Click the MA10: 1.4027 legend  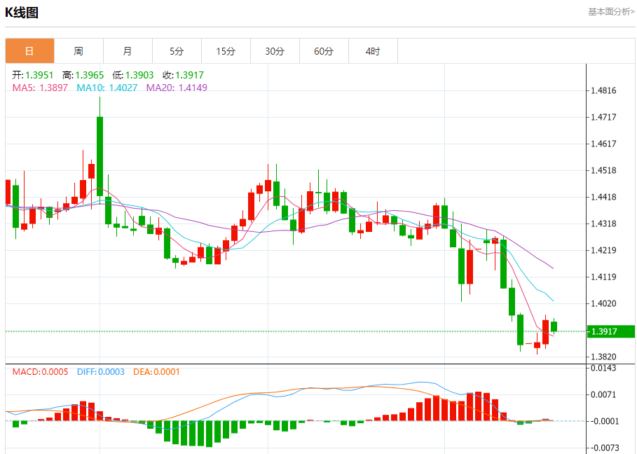coord(107,88)
